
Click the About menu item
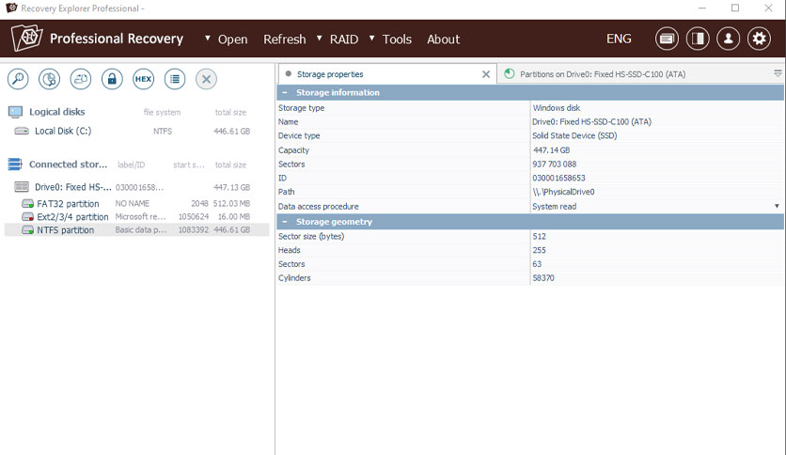[x=444, y=39]
